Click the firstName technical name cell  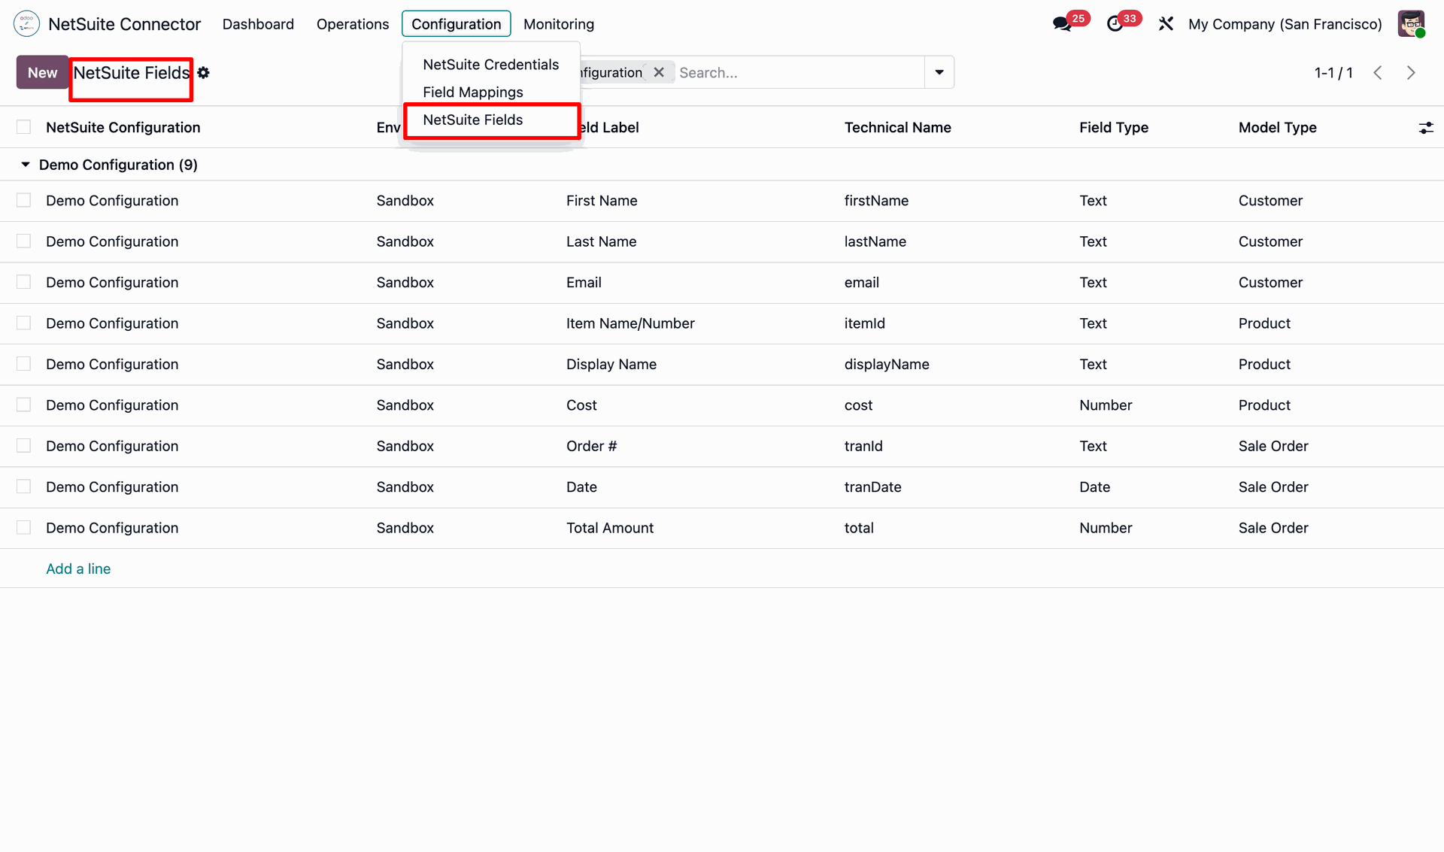point(877,201)
